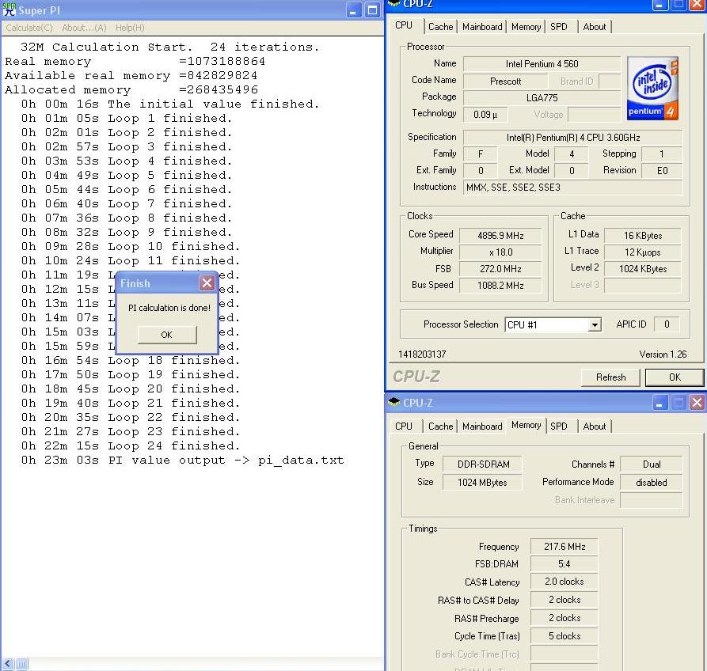Screen dimensions: 707x671
Task: Click the Revision value E0
Action: point(662,171)
